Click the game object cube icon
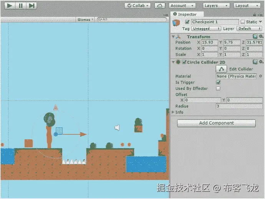 [176, 23]
